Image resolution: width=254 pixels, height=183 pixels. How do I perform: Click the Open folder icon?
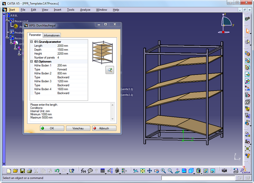click(x=15, y=171)
